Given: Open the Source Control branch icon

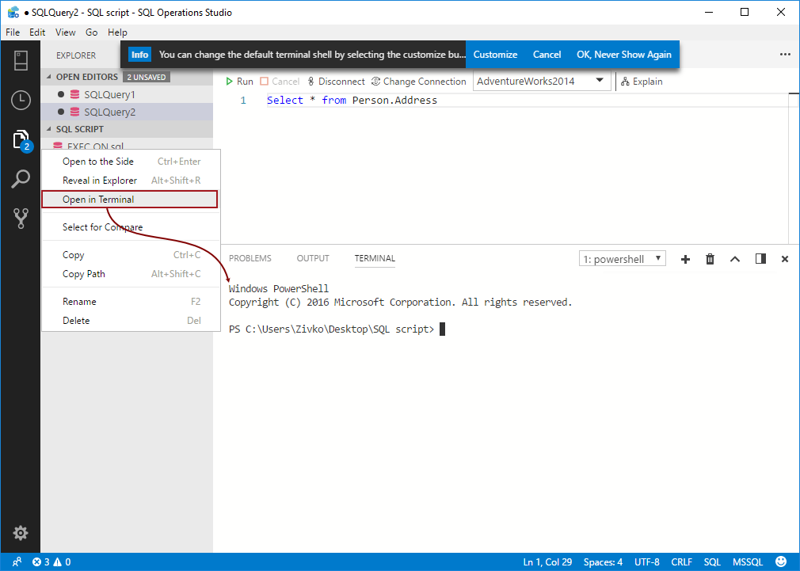Looking at the screenshot, I should pyautogui.click(x=21, y=219).
